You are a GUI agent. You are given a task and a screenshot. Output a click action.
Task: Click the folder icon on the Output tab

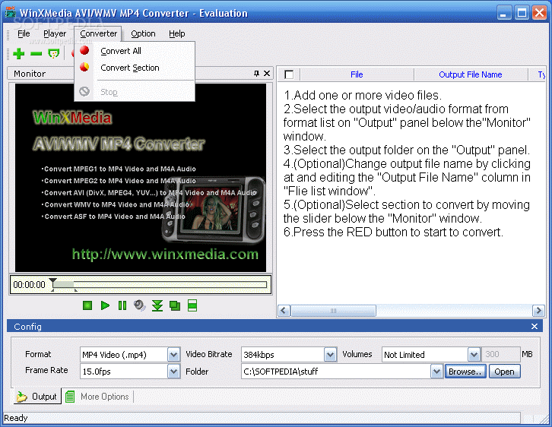22,397
